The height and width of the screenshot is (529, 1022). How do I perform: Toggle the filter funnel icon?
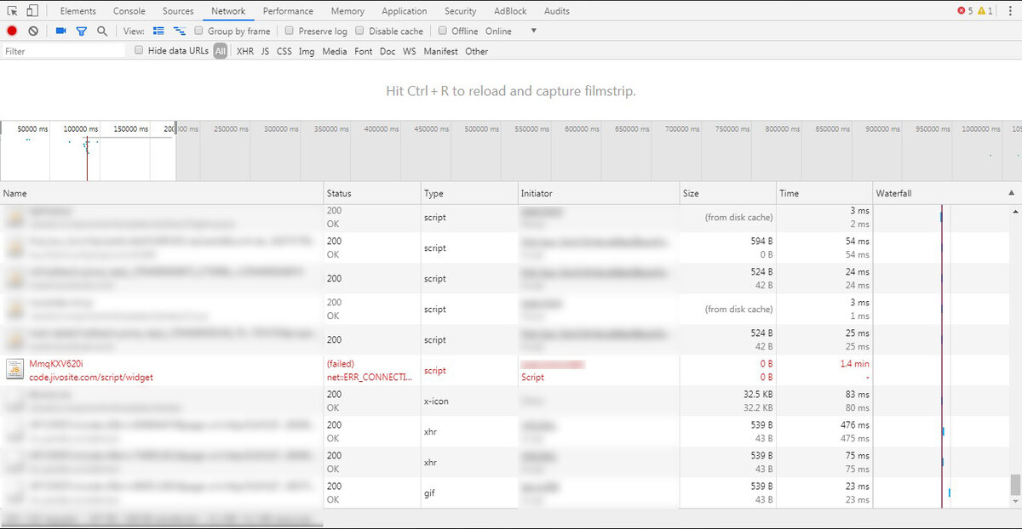pos(82,31)
